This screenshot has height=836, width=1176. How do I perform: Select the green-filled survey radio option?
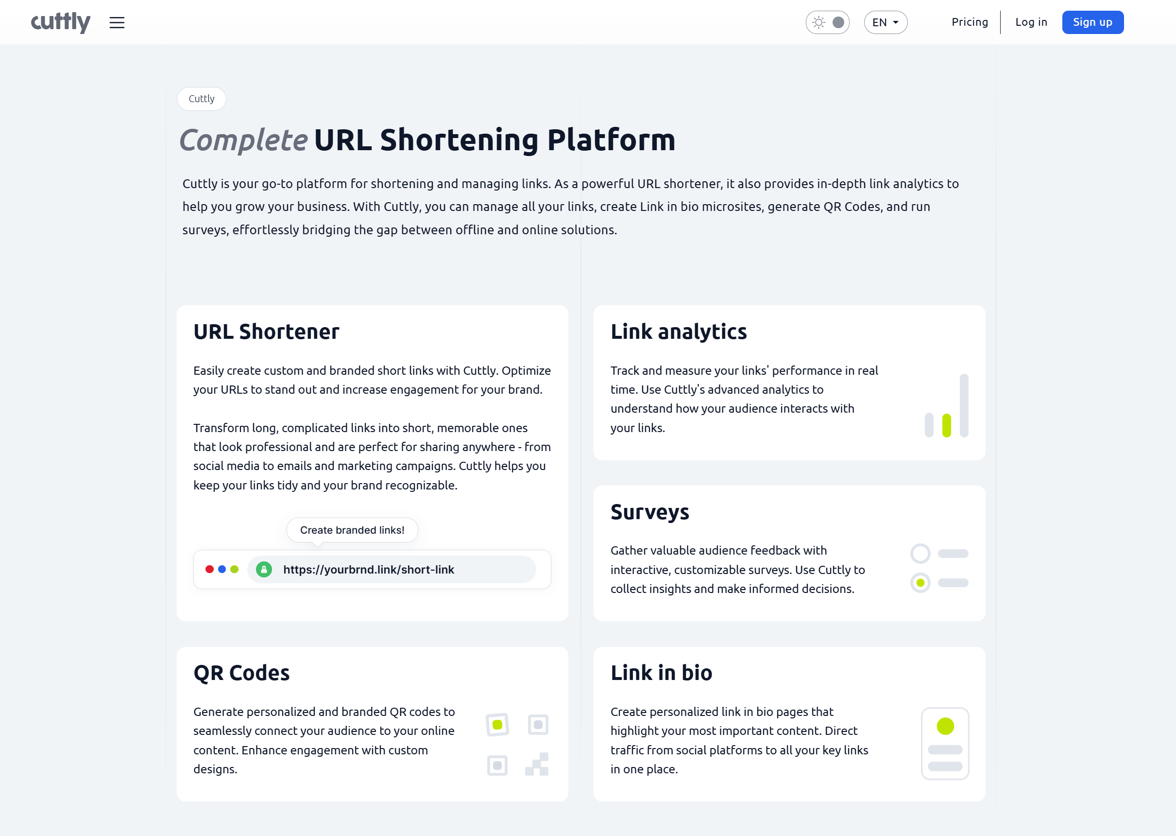[920, 583]
